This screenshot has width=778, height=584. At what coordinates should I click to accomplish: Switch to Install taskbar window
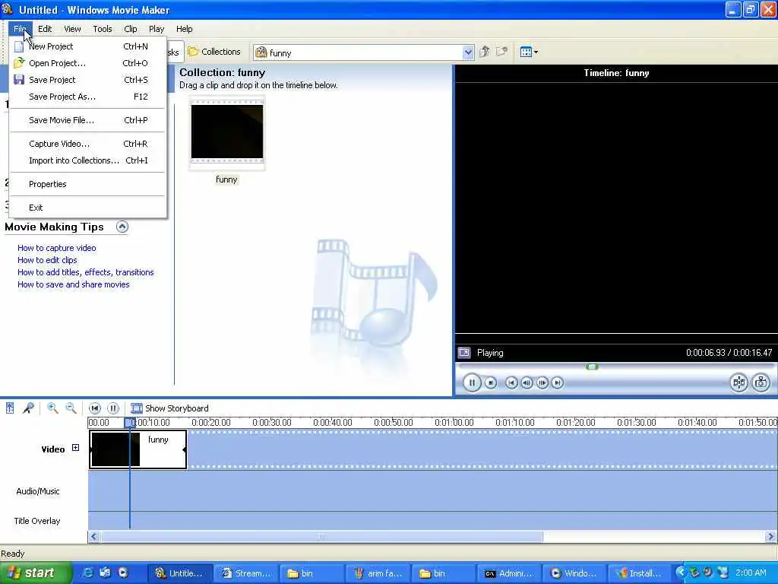click(640, 573)
